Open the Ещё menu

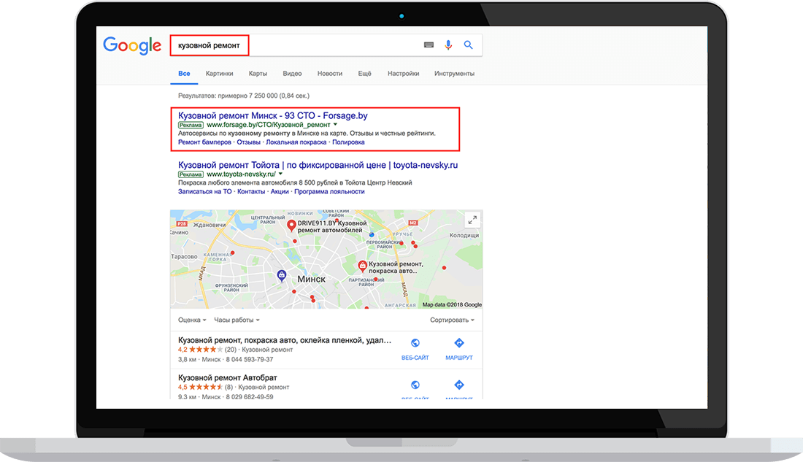tap(364, 74)
